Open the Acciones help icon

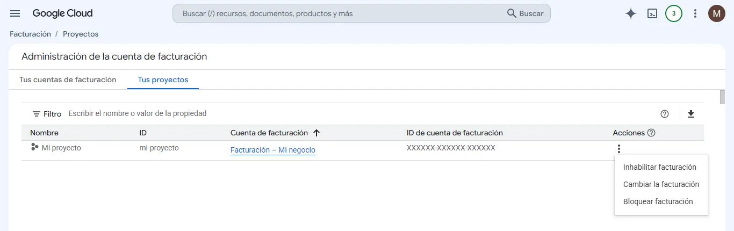coord(651,133)
